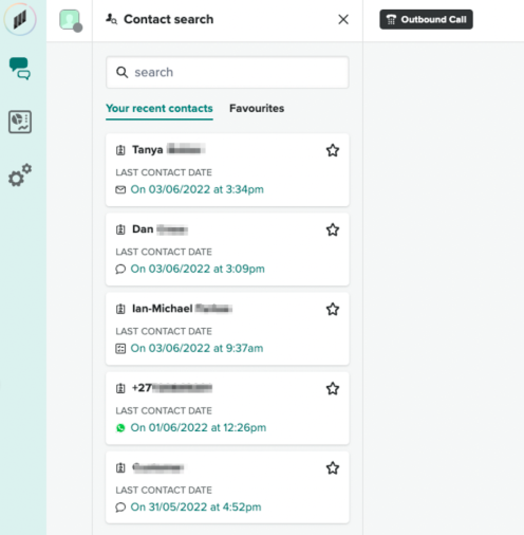Star the Dan contact as favourite
Screen dimensions: 524x535
pos(332,230)
